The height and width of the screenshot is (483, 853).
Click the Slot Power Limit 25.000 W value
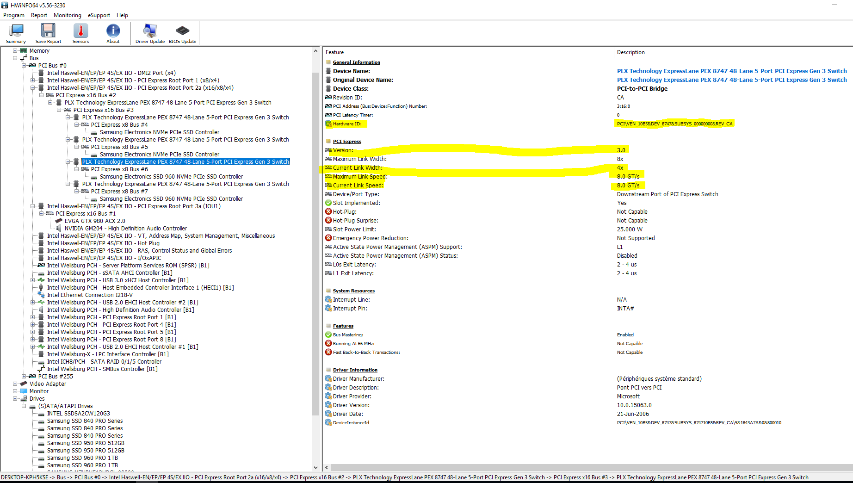[x=630, y=229]
